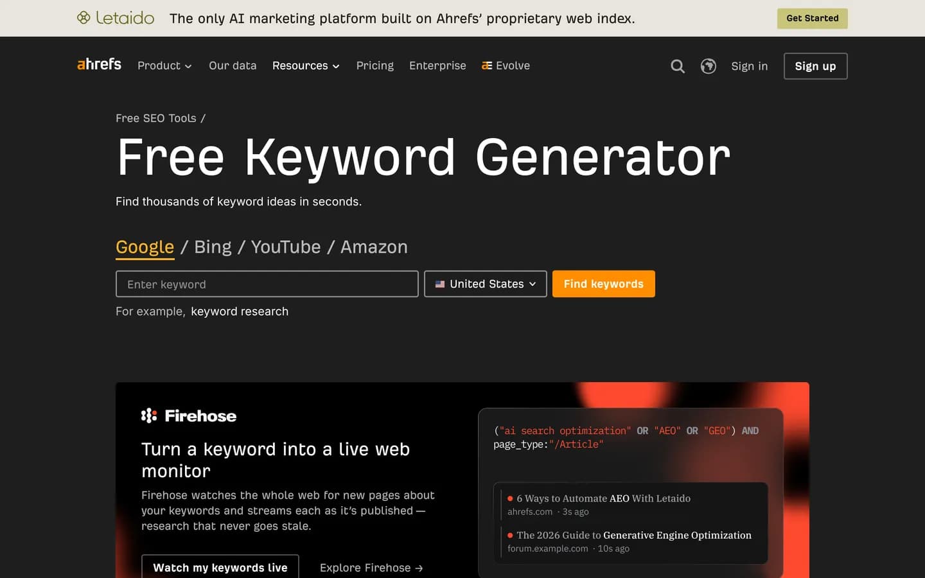The width and height of the screenshot is (925, 578).
Task: Open the United States country dropdown
Action: [486, 284]
